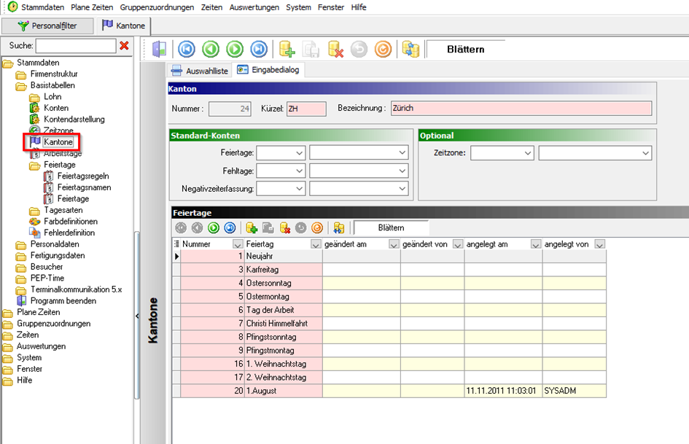Go to previous record in main toolbar

point(211,50)
